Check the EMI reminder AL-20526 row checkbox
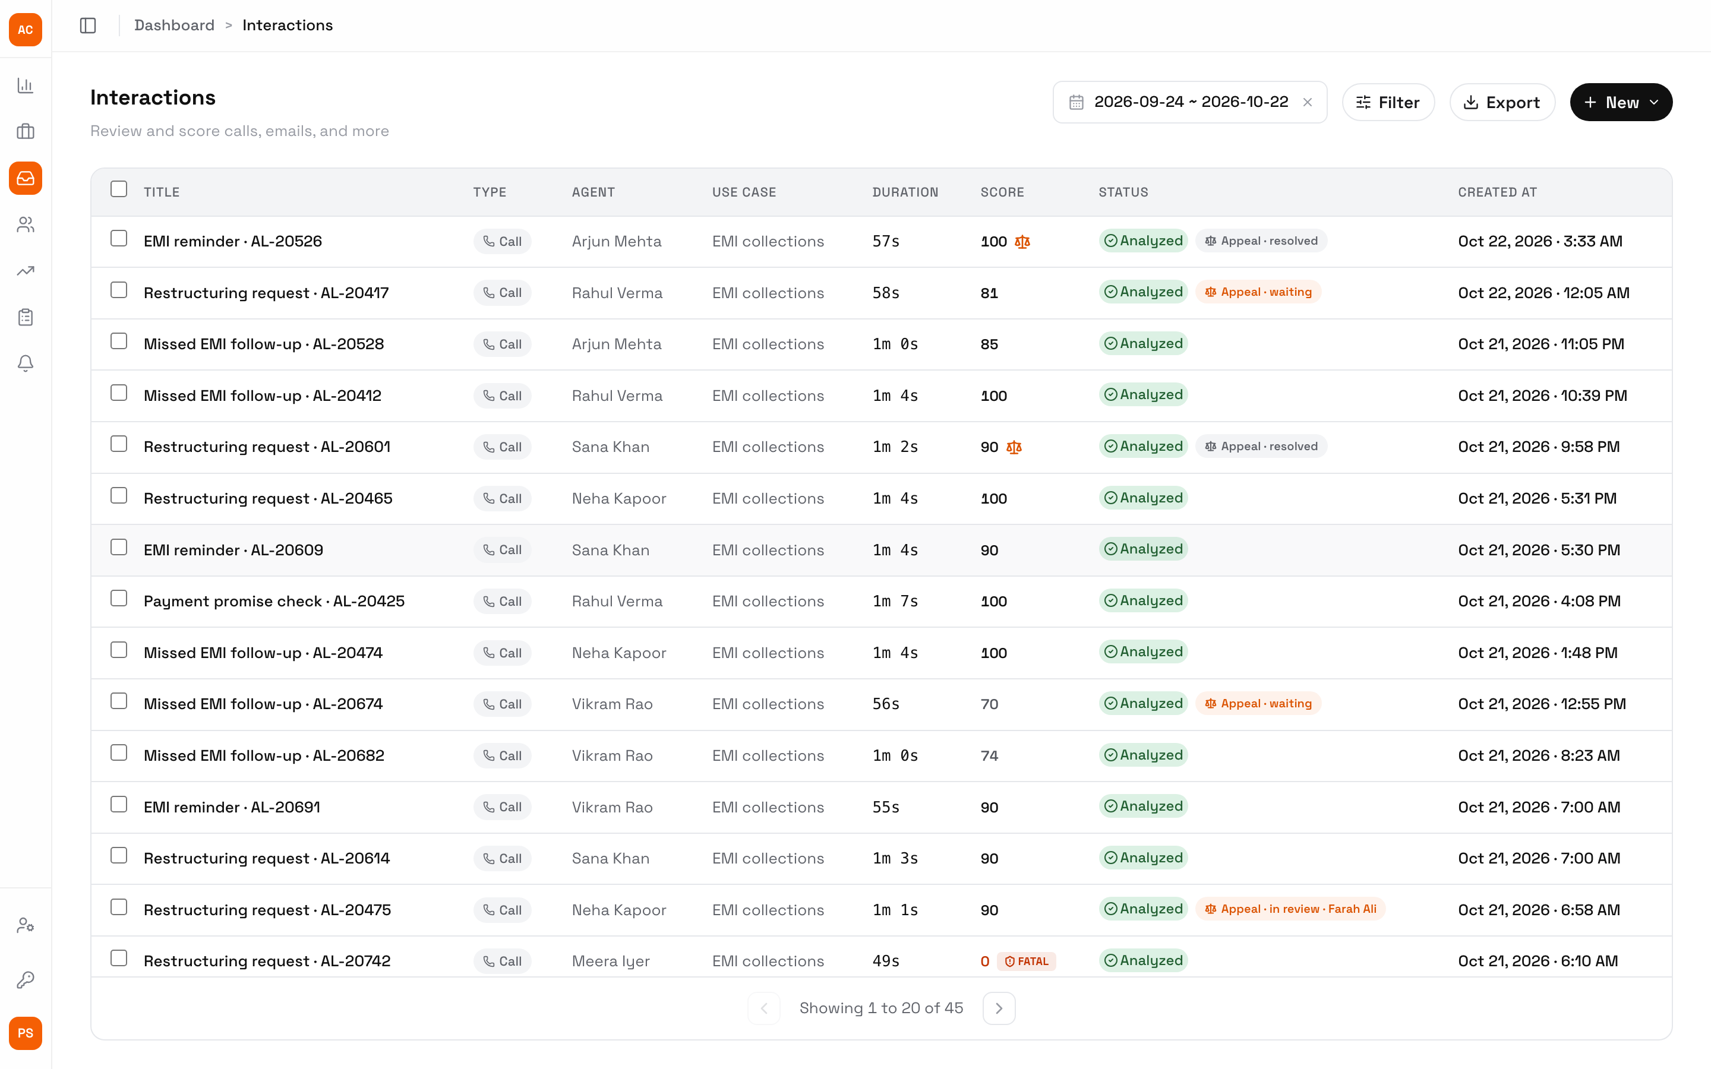This screenshot has width=1711, height=1069. [x=119, y=238]
